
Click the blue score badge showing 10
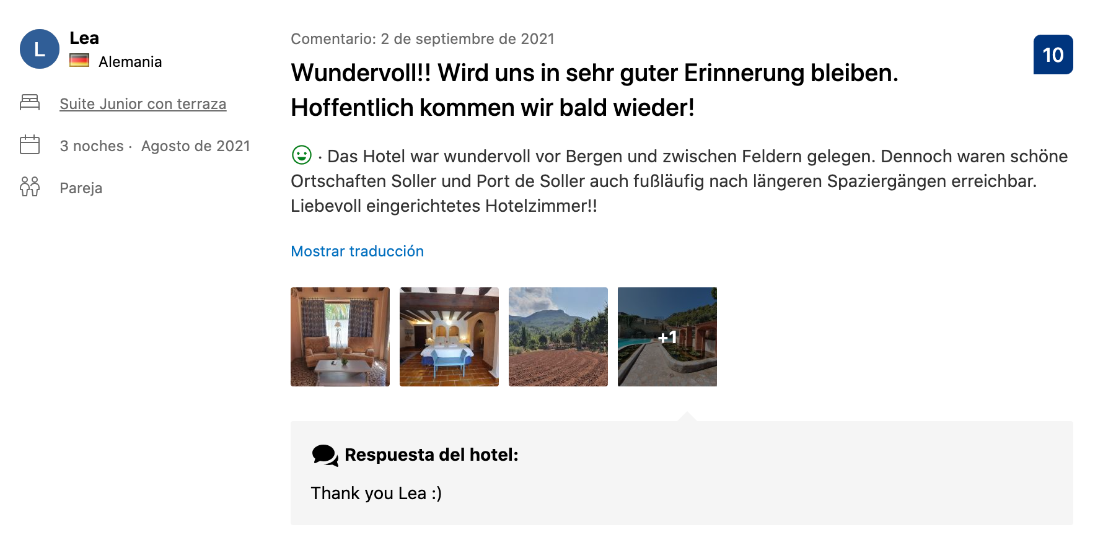[1053, 54]
